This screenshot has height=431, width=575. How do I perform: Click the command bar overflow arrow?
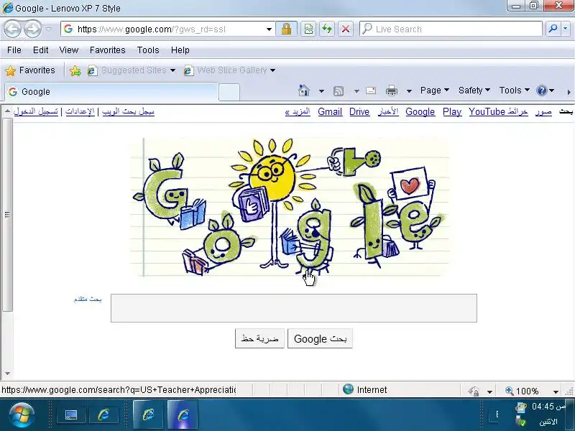(x=569, y=92)
